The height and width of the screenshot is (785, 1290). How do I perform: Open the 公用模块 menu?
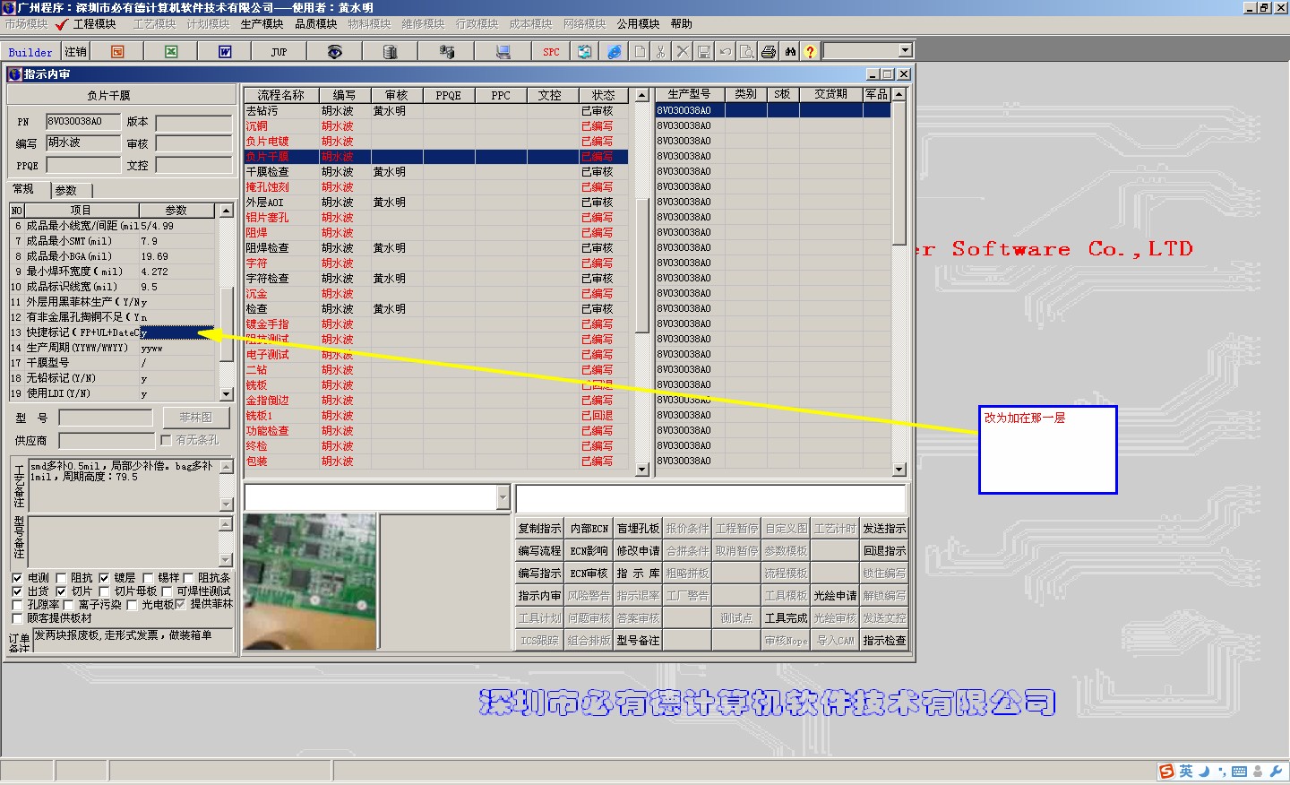click(x=638, y=24)
